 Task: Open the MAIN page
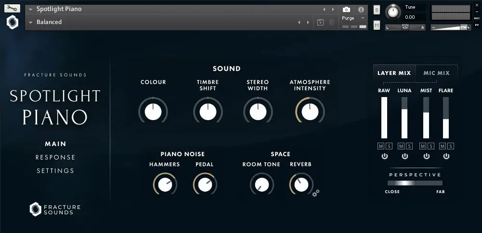click(x=56, y=144)
